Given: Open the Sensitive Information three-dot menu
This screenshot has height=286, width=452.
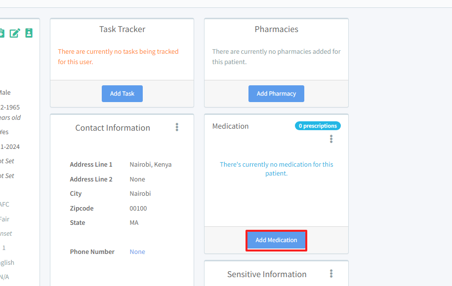Looking at the screenshot, I should tap(331, 274).
